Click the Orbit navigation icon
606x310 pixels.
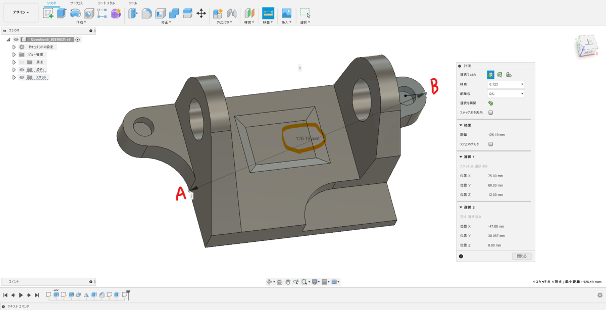[x=270, y=282]
